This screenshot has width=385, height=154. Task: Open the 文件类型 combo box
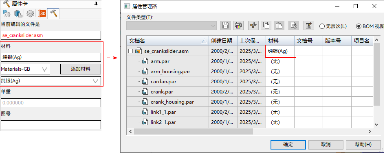pos(172,26)
